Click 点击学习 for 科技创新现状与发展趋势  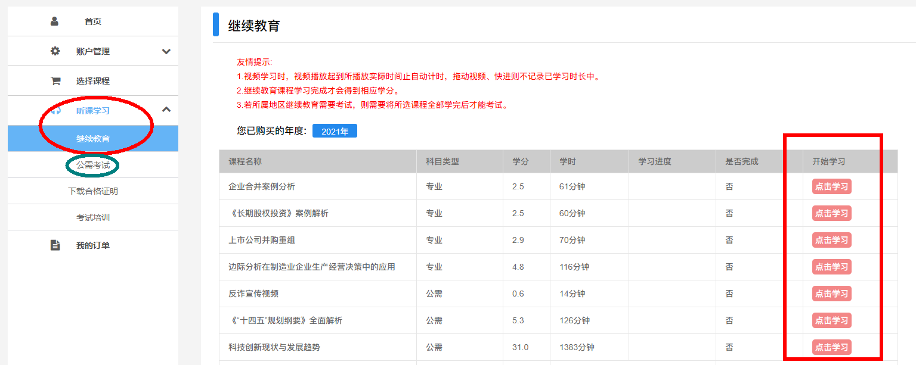point(831,347)
